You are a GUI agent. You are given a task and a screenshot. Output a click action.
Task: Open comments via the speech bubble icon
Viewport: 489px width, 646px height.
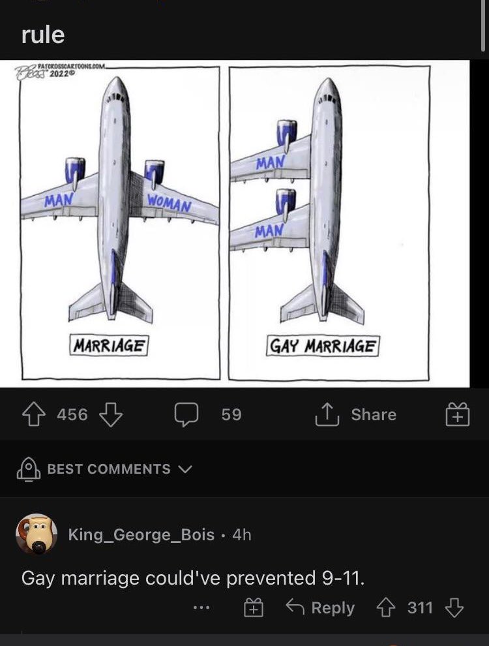[x=185, y=414]
